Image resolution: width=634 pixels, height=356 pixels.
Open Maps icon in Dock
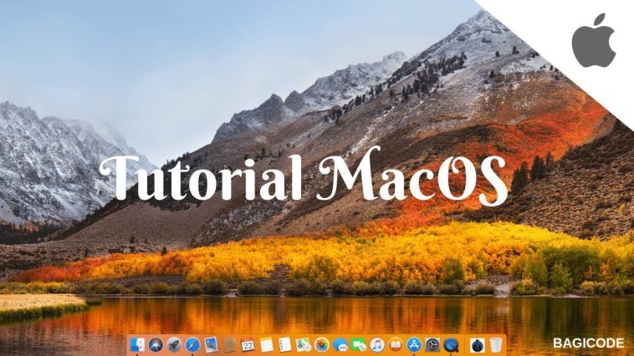[x=304, y=345]
